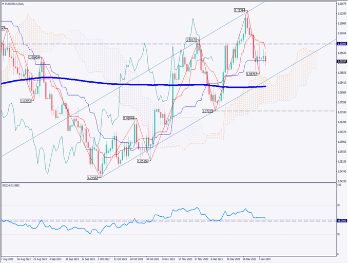Click the EURUSD.m,Daily chart title

tap(16, 4)
